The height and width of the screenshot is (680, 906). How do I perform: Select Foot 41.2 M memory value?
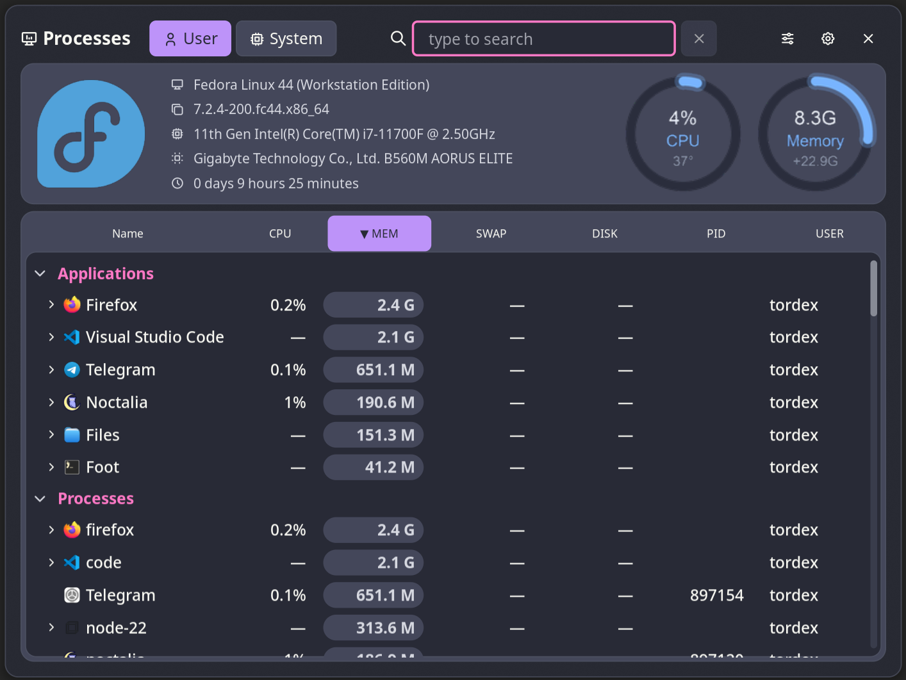(x=374, y=467)
